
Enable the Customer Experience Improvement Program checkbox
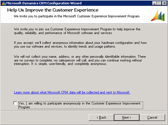click(15, 103)
